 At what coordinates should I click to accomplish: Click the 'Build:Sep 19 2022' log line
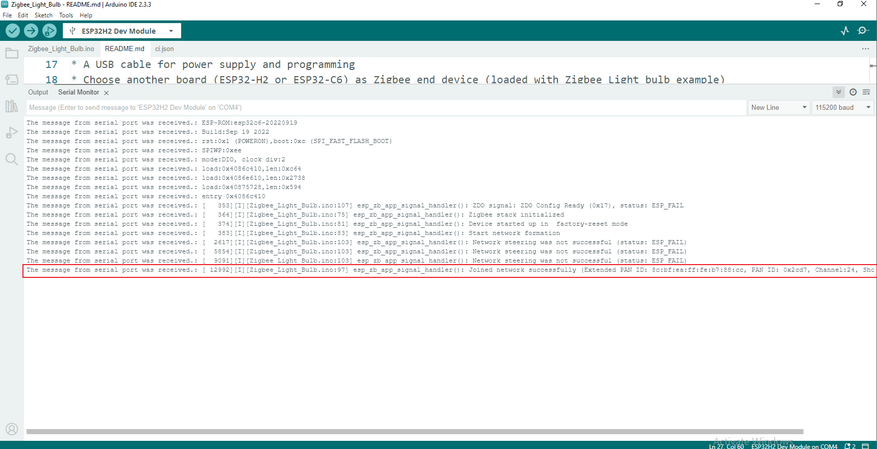pyautogui.click(x=148, y=132)
